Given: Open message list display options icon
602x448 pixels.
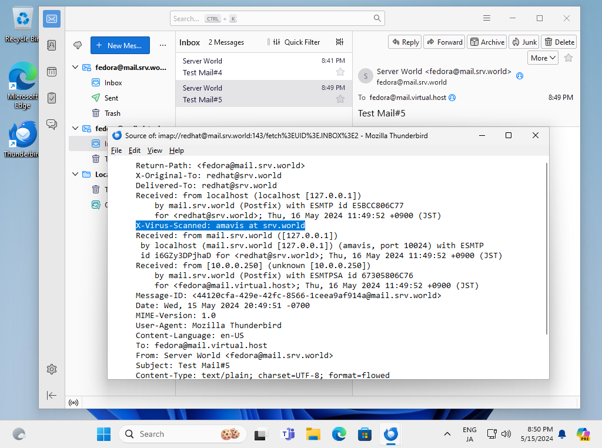Looking at the screenshot, I should (x=339, y=42).
